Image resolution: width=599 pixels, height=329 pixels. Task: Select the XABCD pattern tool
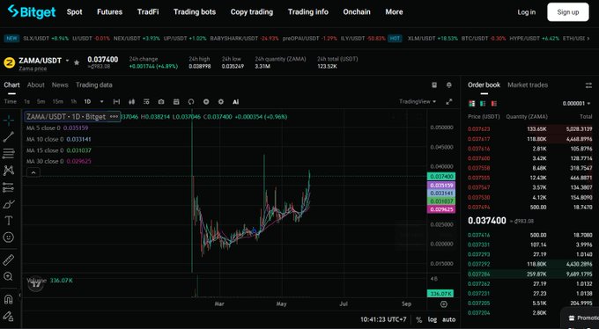(x=9, y=171)
